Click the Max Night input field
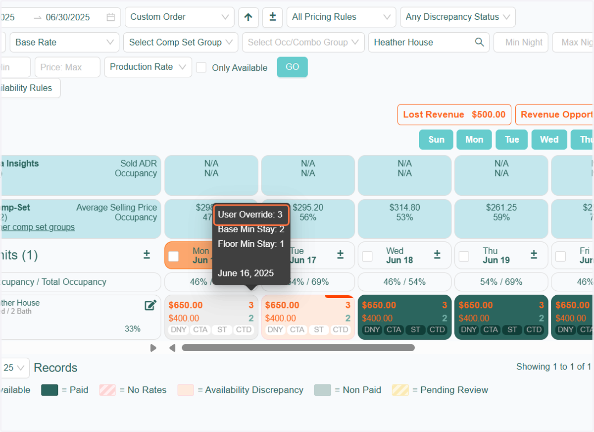This screenshot has height=432, width=594. [573, 42]
